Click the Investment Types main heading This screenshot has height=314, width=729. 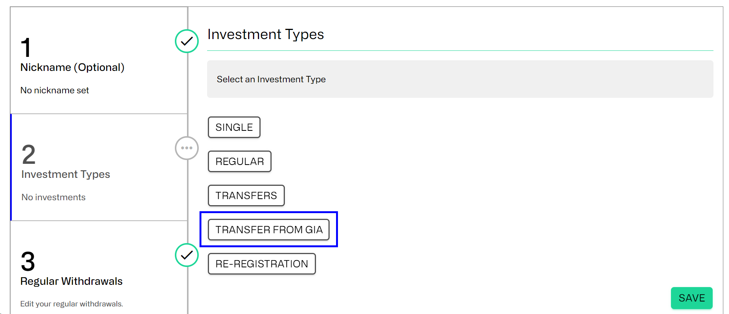pyautogui.click(x=266, y=34)
